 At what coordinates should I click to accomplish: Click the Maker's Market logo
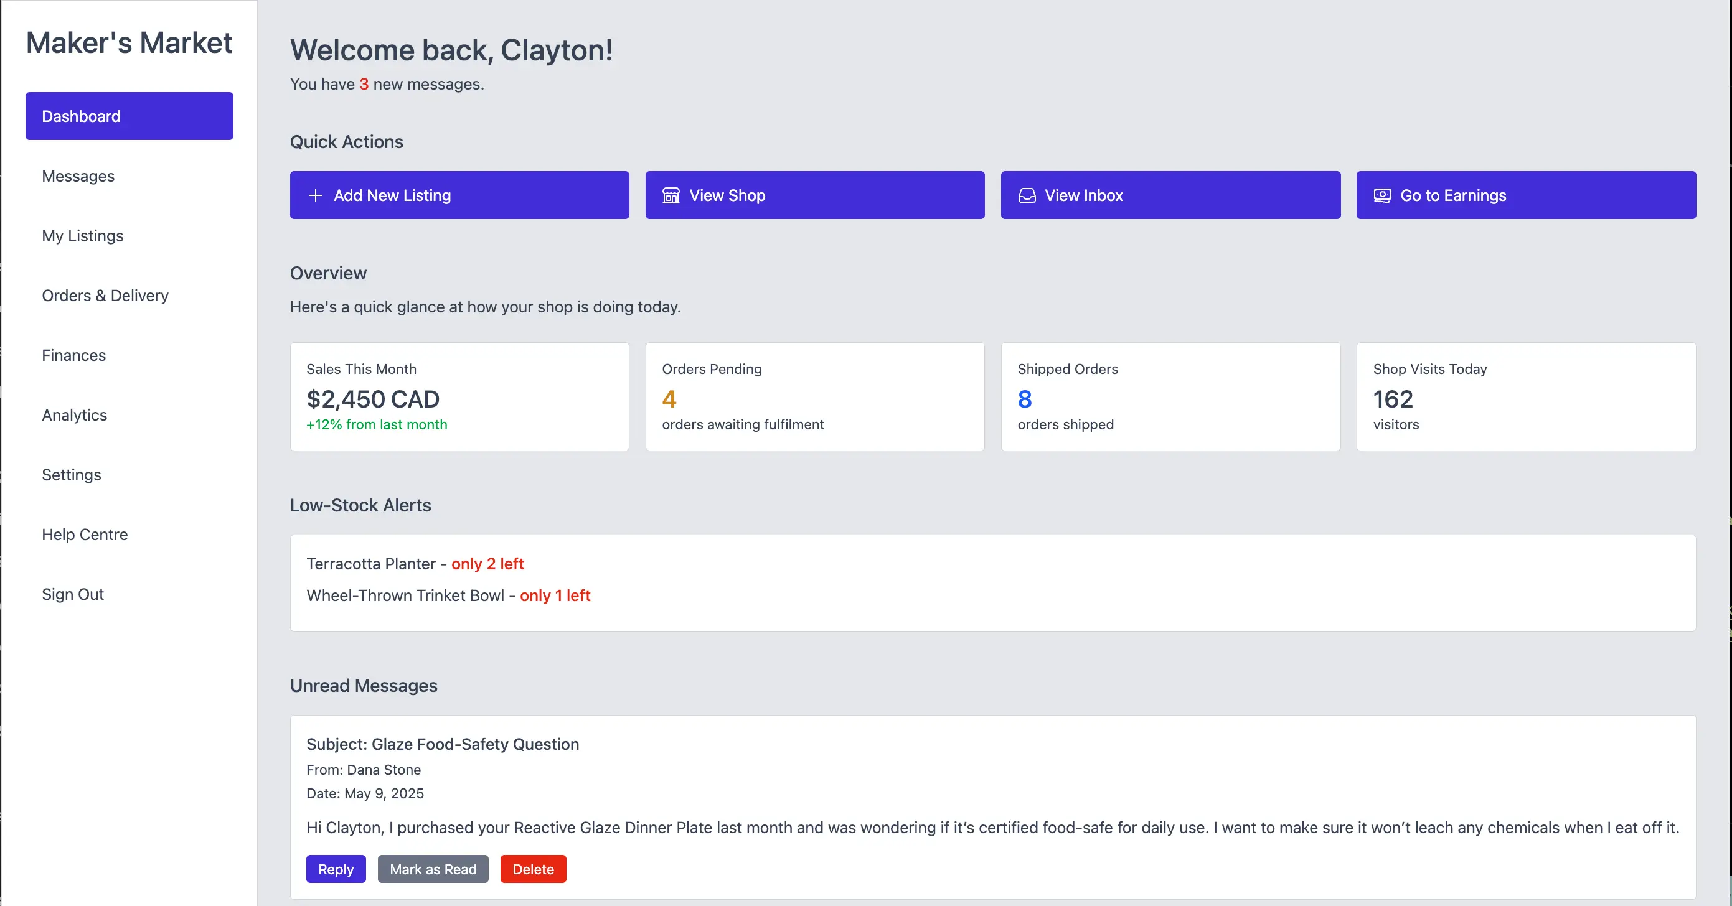(129, 42)
